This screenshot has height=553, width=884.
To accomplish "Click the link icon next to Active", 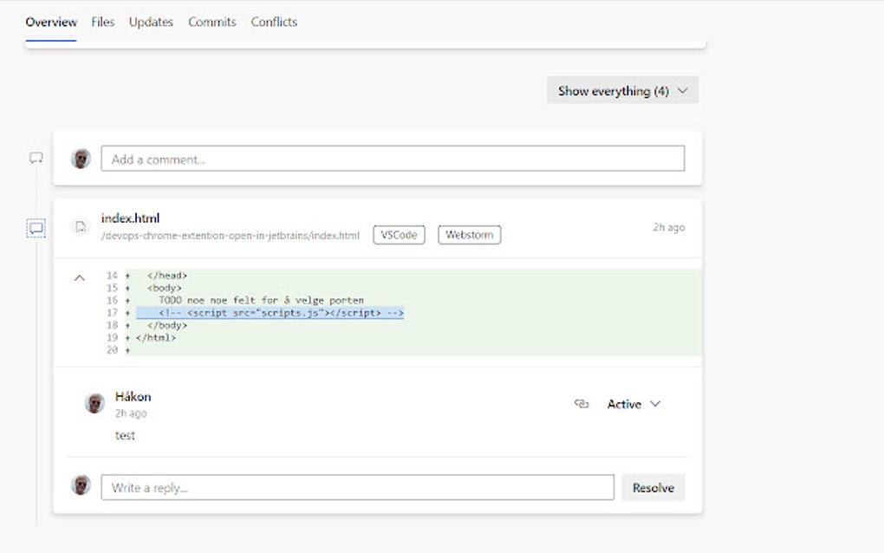I will [x=582, y=404].
